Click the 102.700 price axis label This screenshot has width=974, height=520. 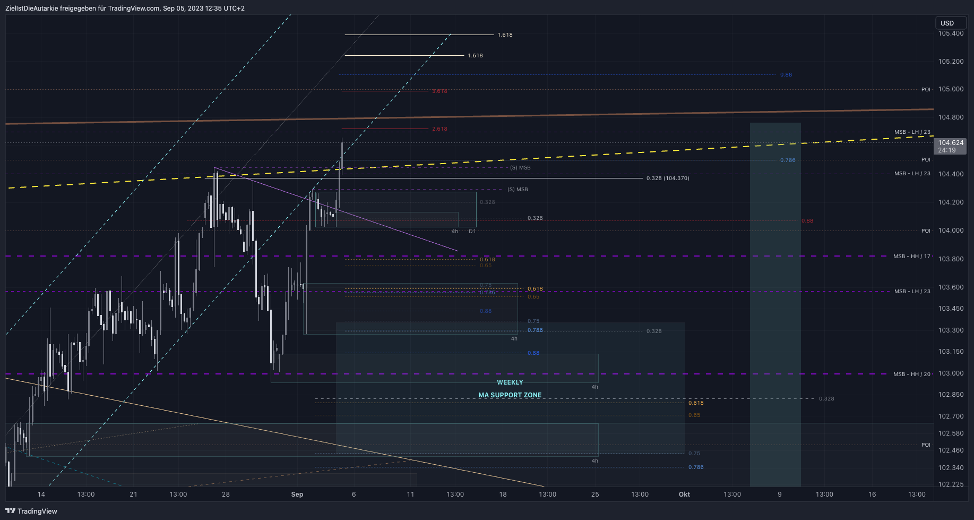951,416
